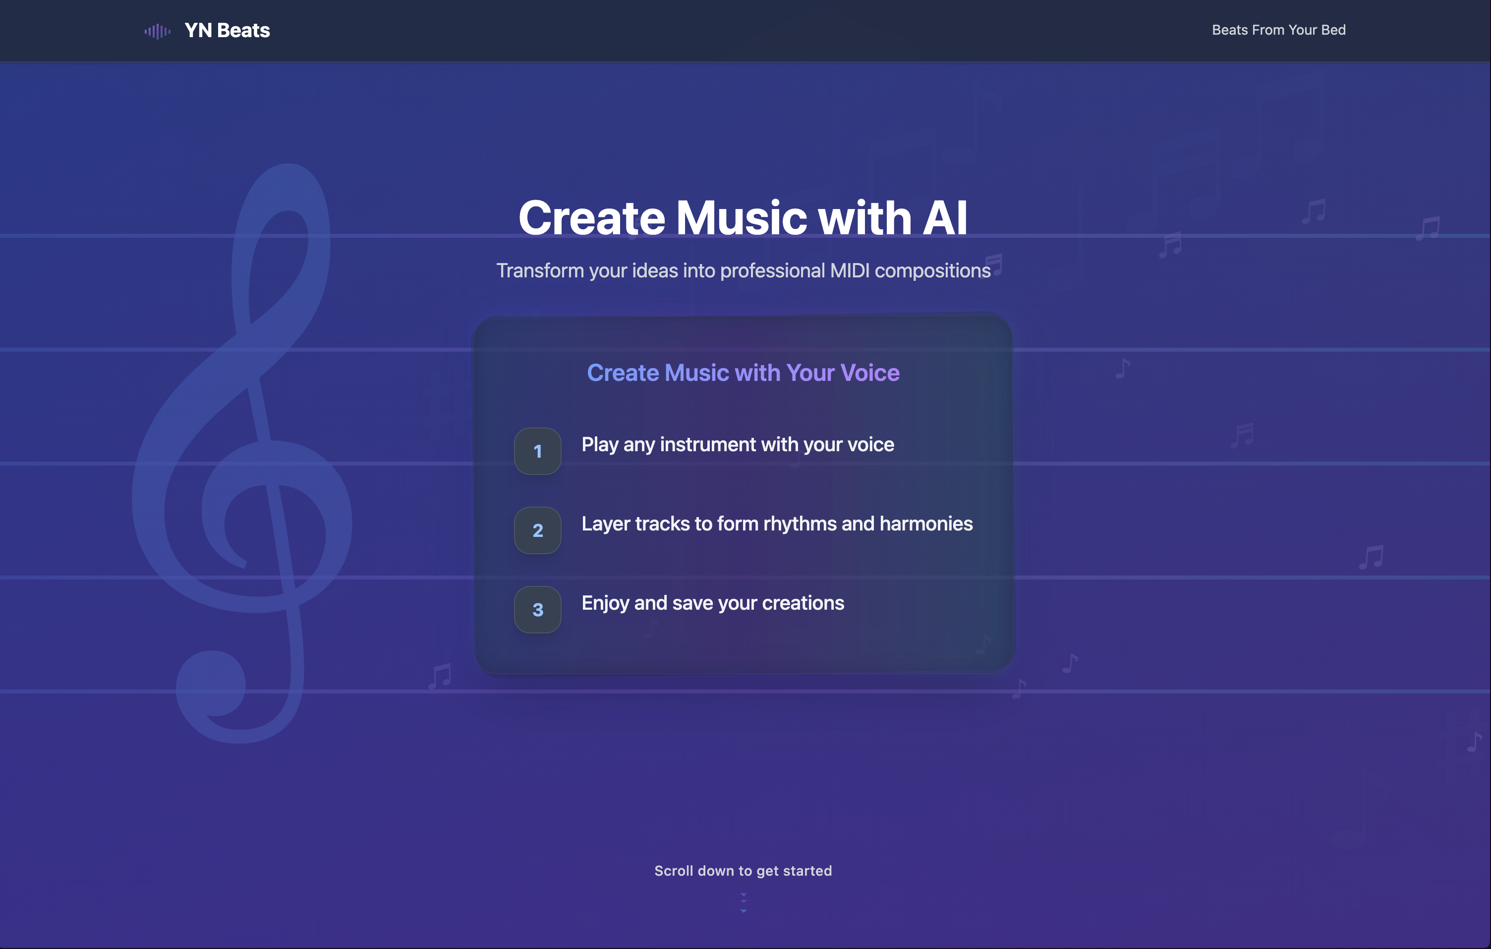1491x949 pixels.
Task: Click Layer tracks to form rhythms text
Action: (x=776, y=524)
